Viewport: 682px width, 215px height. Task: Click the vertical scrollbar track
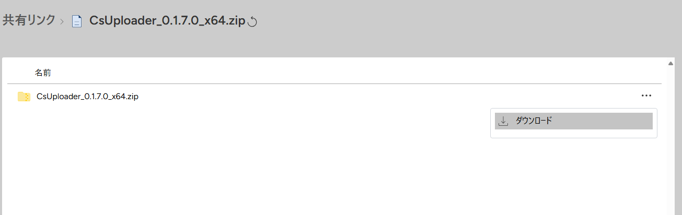coord(671,141)
